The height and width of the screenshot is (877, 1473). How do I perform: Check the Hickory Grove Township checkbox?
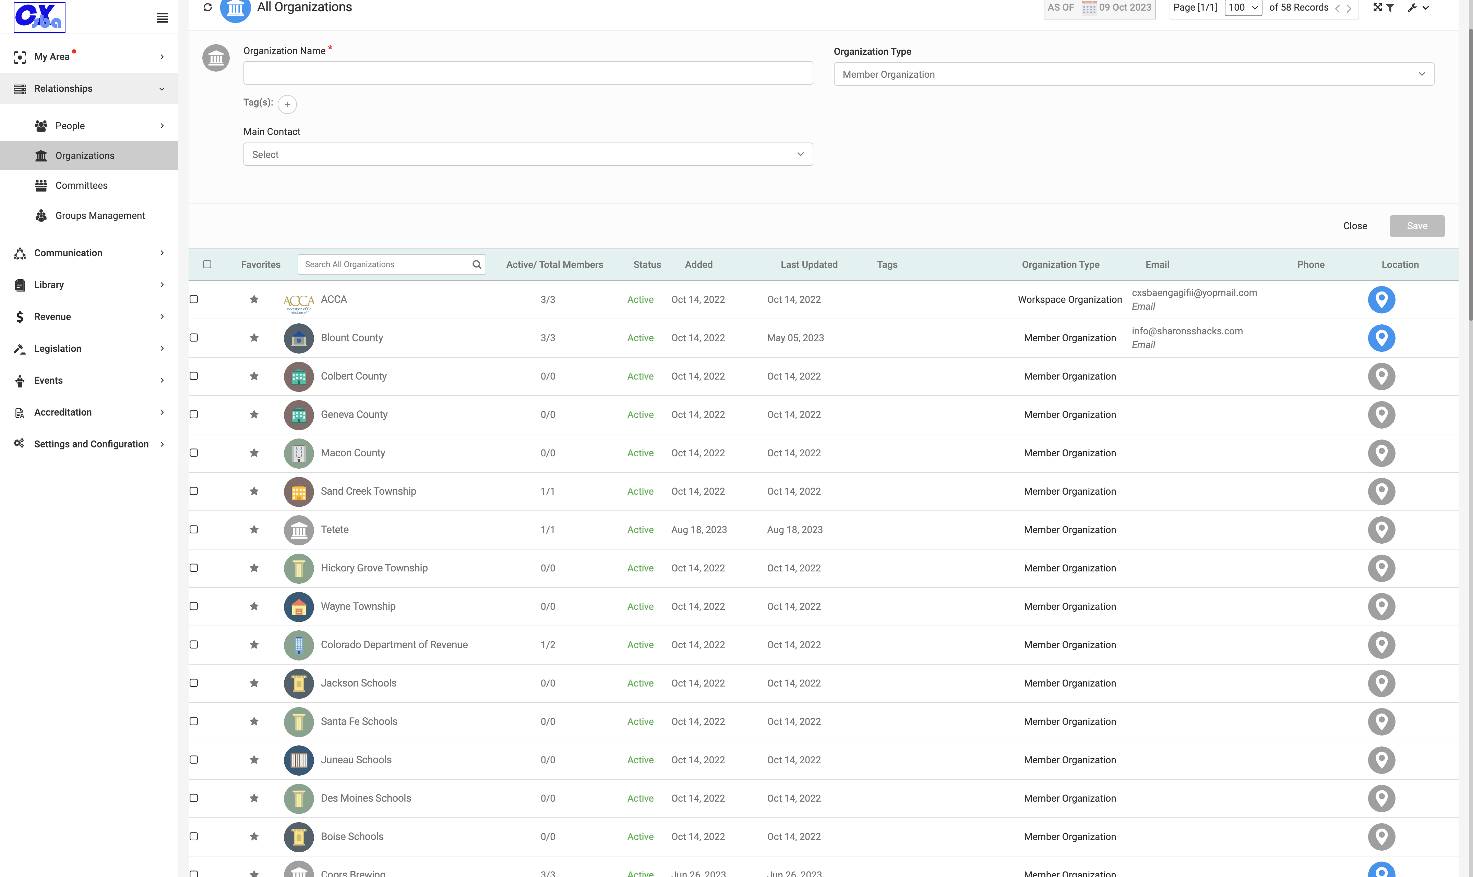[x=193, y=568]
